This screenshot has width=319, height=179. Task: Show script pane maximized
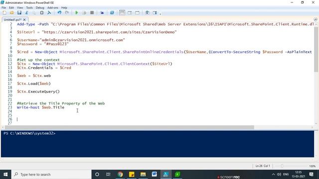tap(138, 13)
